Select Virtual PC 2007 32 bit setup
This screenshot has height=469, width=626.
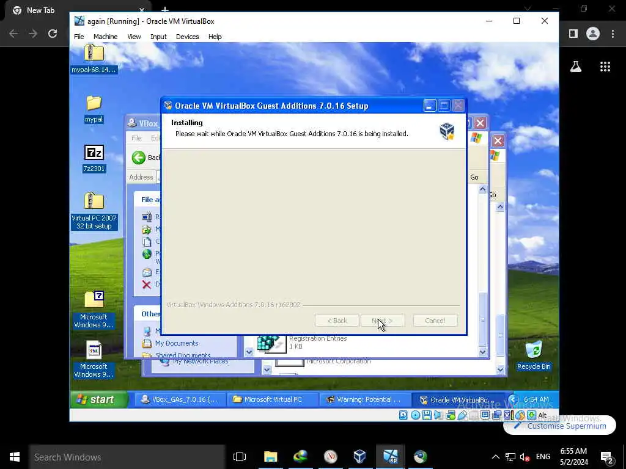(x=94, y=211)
